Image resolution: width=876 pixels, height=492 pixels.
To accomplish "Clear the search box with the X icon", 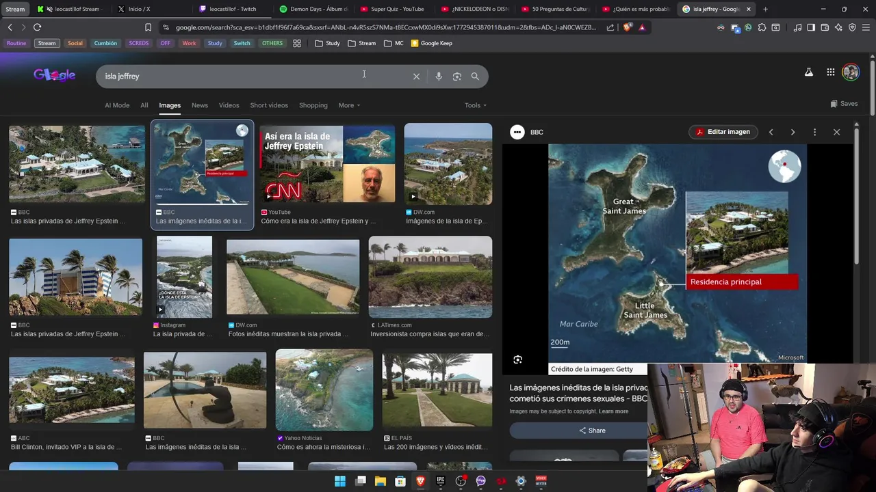I will click(x=416, y=77).
